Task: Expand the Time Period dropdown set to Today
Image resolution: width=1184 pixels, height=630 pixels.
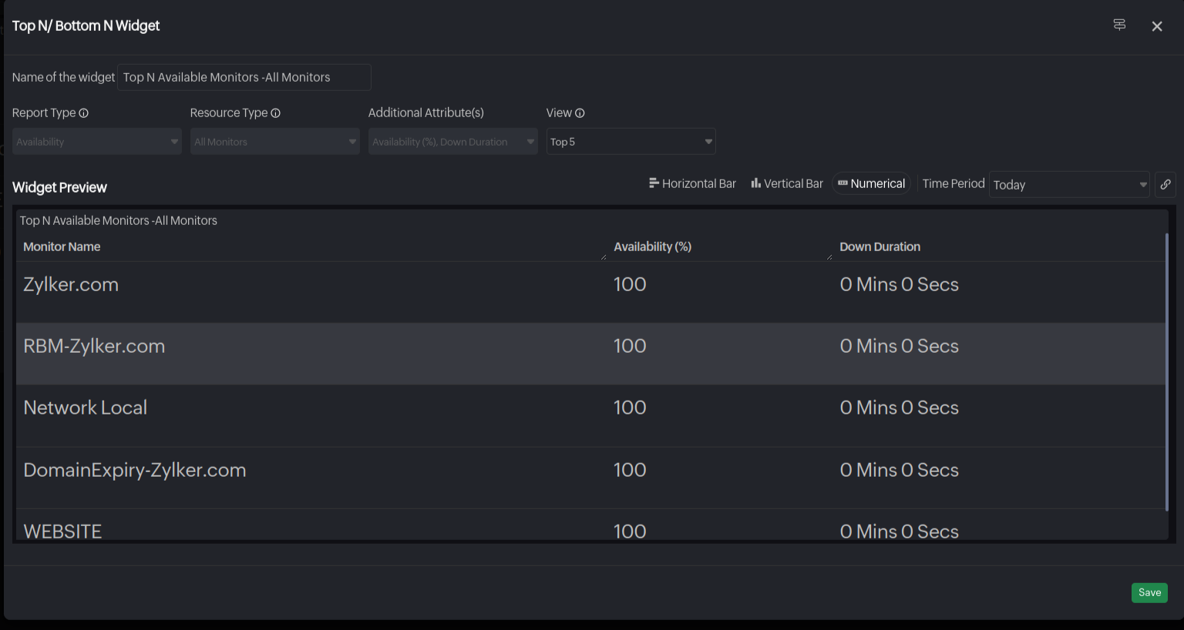Action: 1068,185
